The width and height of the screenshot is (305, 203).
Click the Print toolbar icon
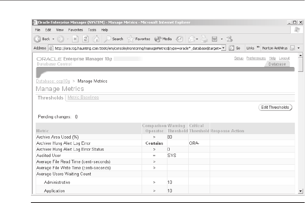pos(204,39)
